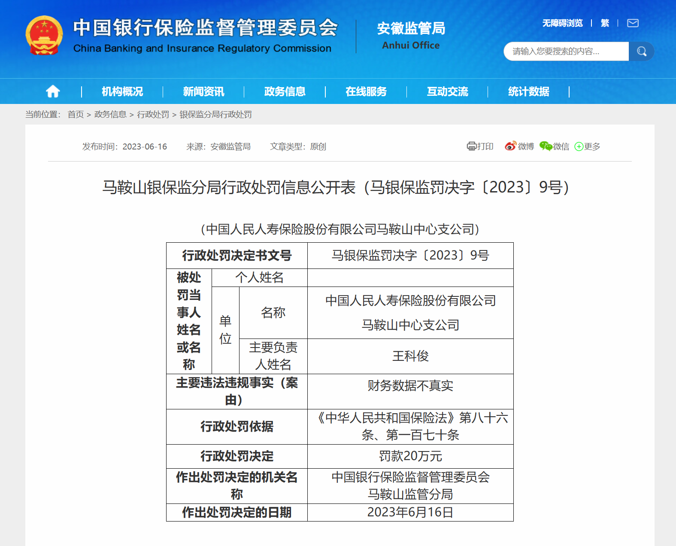Click the national emblem logo
The height and width of the screenshot is (546, 676).
[44, 36]
